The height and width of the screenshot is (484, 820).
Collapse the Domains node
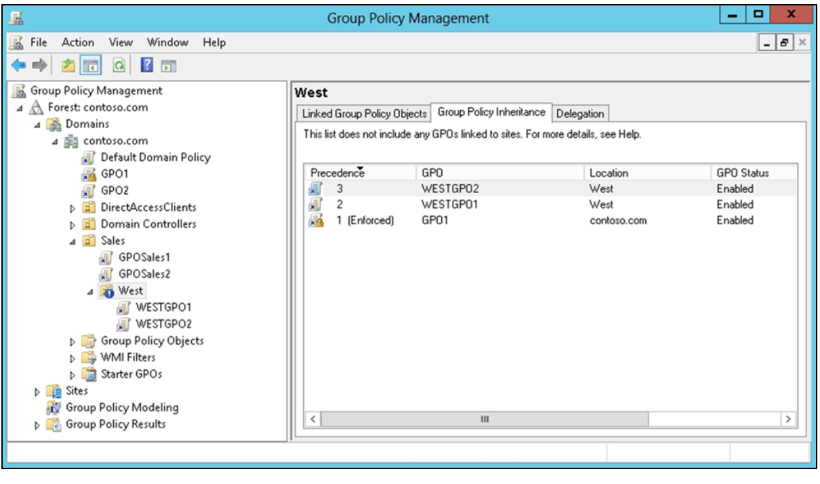pyautogui.click(x=38, y=125)
